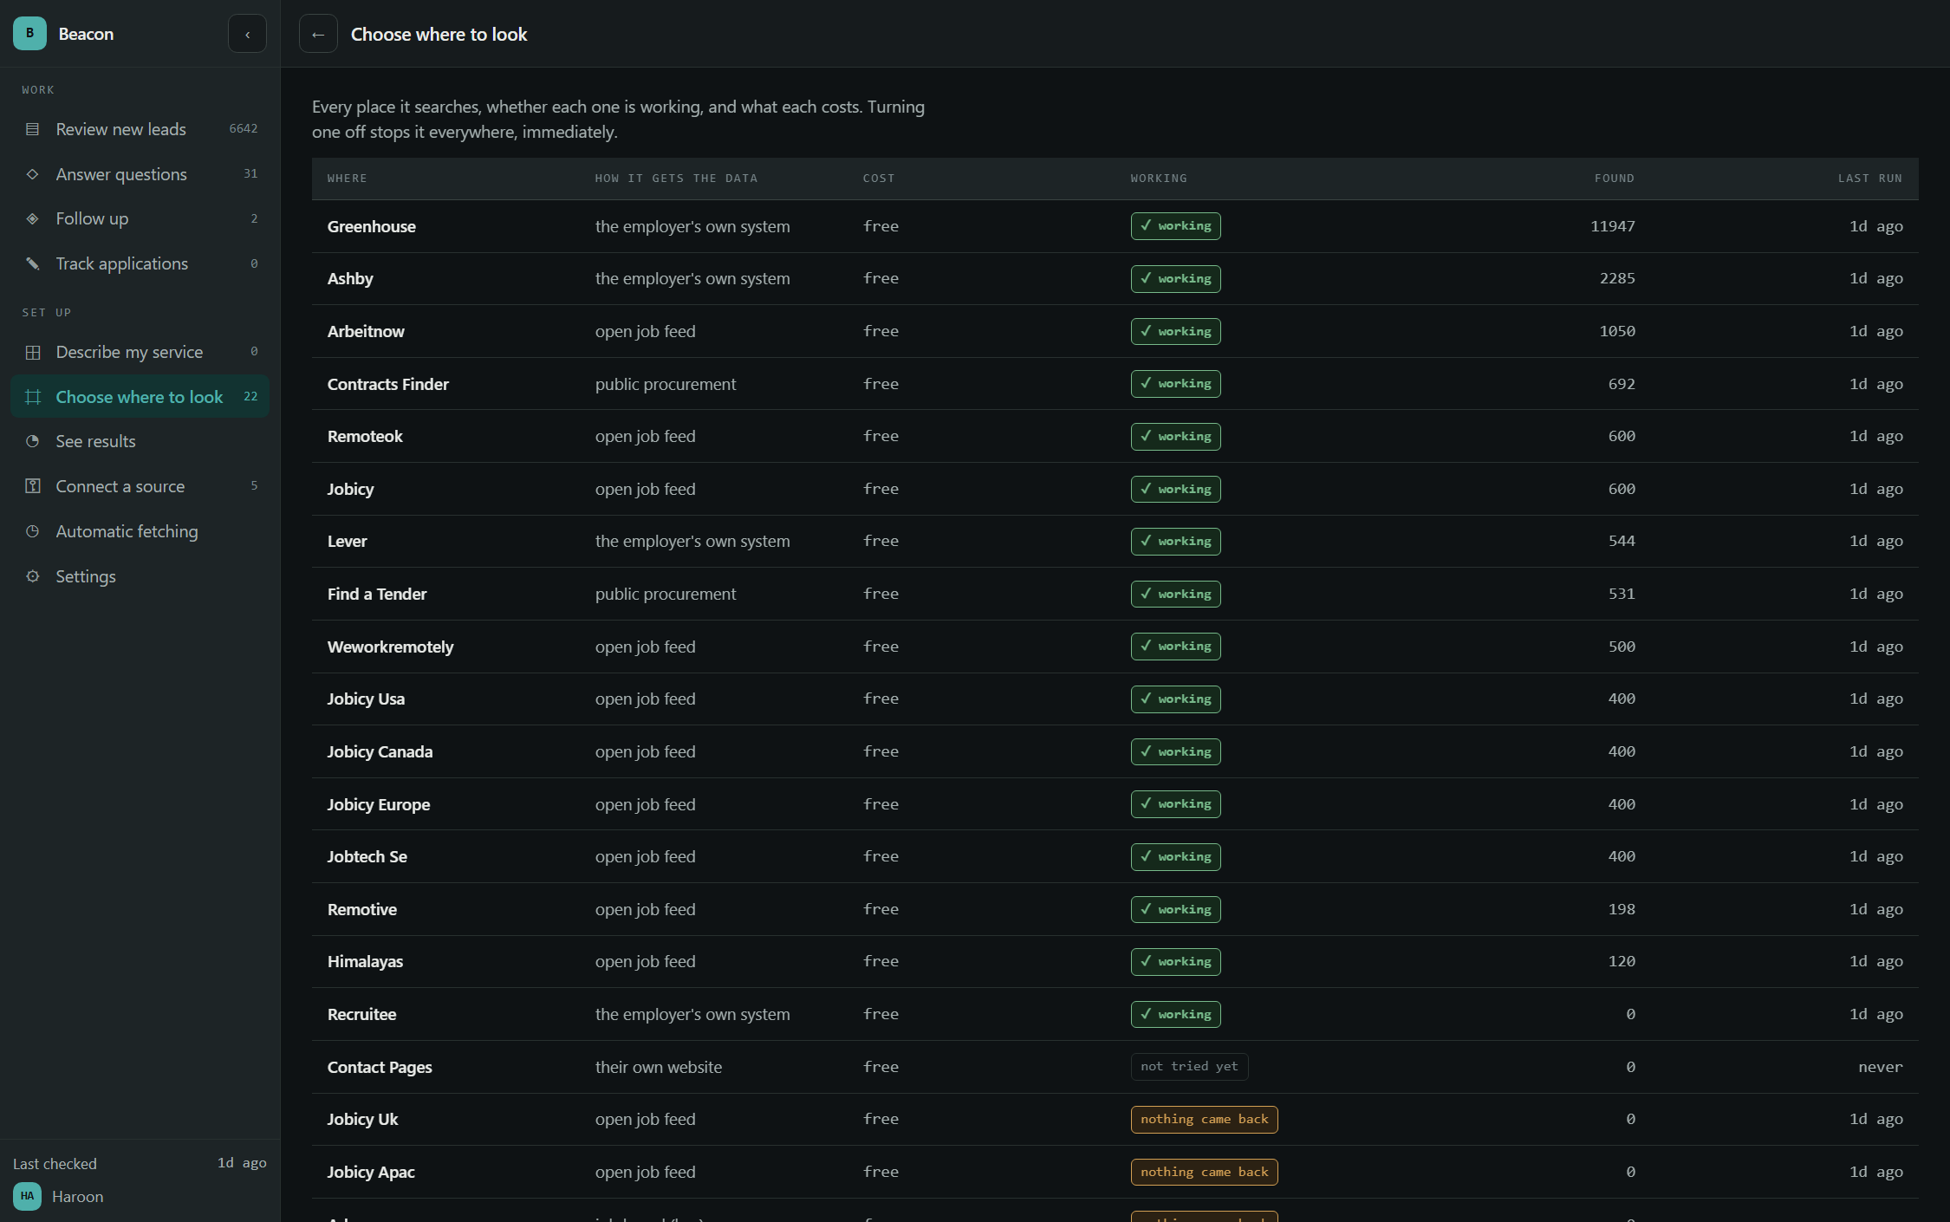1950x1222 pixels.
Task: Select the Arbeitnow source name
Action: [366, 331]
